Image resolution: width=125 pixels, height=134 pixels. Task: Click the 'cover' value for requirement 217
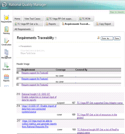(60, 130)
